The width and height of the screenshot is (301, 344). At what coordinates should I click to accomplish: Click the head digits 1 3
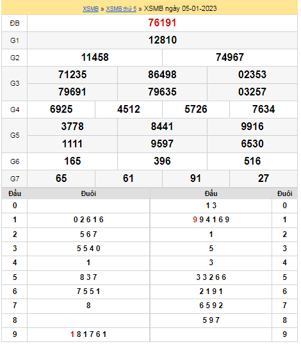211,206
